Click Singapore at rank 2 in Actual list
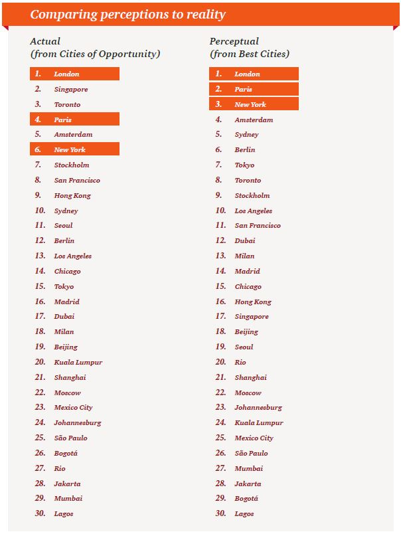The image size is (401, 534). [71, 89]
